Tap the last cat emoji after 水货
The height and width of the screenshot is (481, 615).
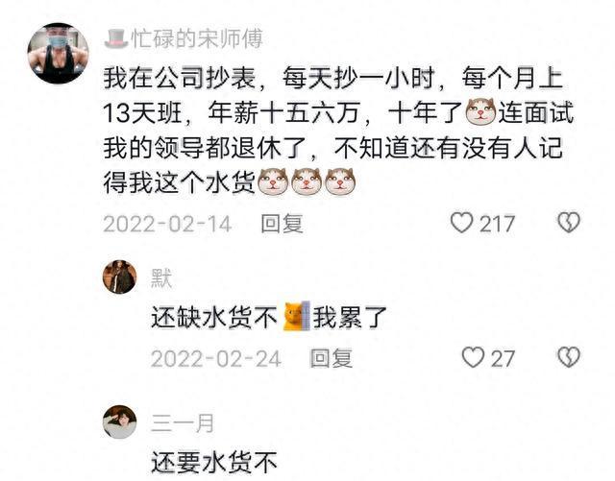[x=340, y=181]
